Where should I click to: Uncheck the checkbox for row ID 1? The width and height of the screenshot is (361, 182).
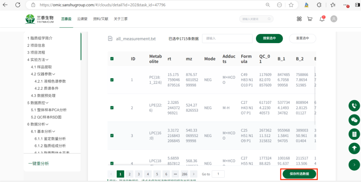[112, 80]
